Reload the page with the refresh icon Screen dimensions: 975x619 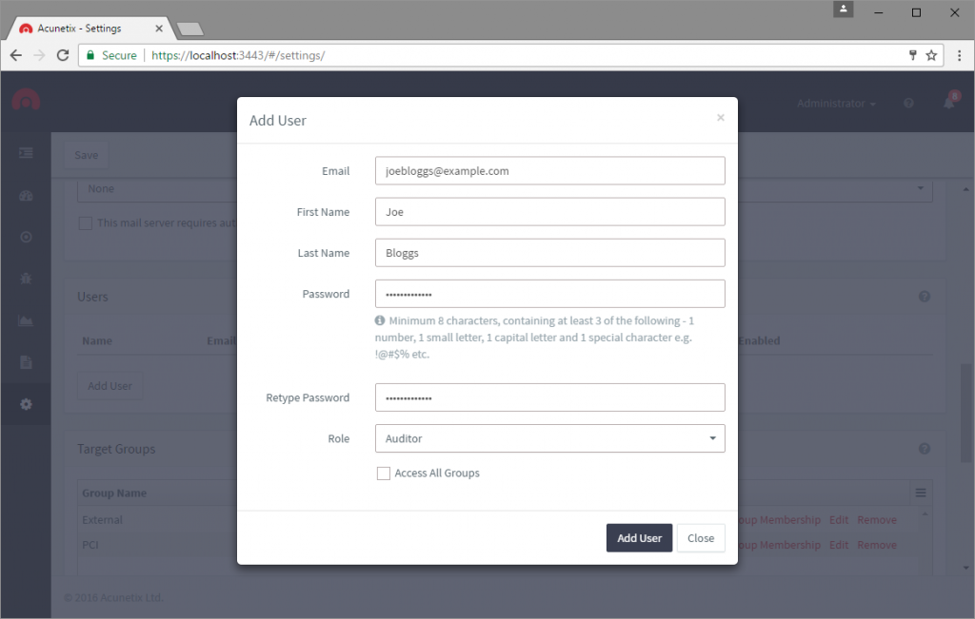[x=63, y=55]
